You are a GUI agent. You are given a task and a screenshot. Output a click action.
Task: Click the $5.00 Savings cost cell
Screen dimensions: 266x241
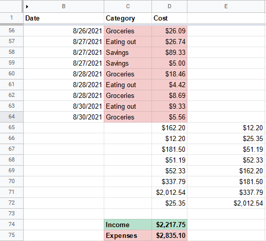pos(169,63)
